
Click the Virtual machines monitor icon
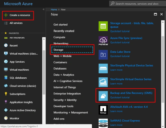tap(6, 69)
